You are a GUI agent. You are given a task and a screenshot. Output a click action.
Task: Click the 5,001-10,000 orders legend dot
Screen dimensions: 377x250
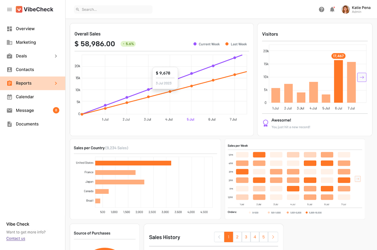point(307,213)
